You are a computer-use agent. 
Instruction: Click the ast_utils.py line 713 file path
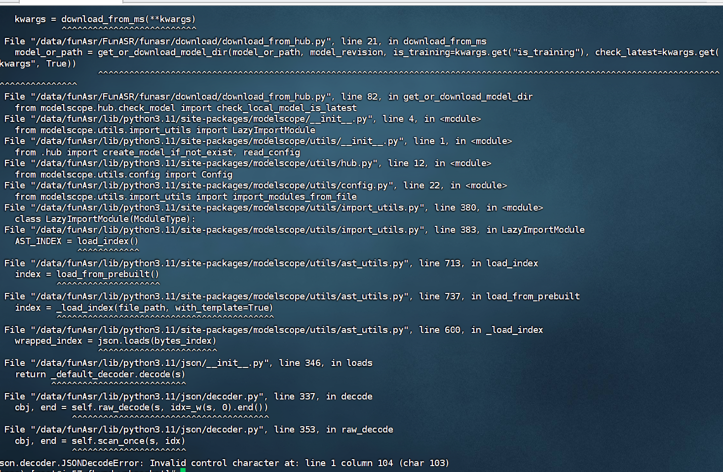[x=222, y=263]
